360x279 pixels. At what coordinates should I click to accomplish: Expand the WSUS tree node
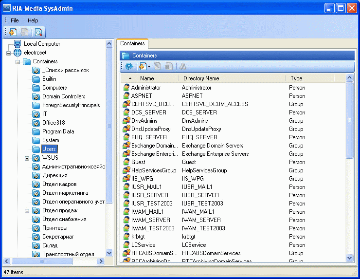pos(27,158)
